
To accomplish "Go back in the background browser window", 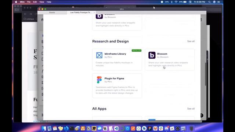I will coord(25,14).
